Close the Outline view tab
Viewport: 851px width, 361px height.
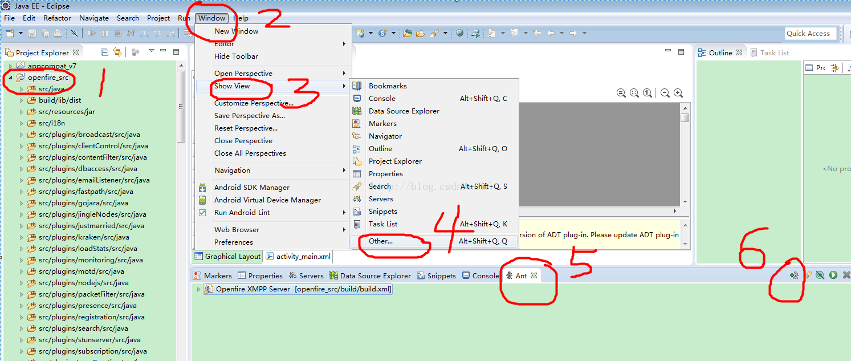(x=739, y=52)
